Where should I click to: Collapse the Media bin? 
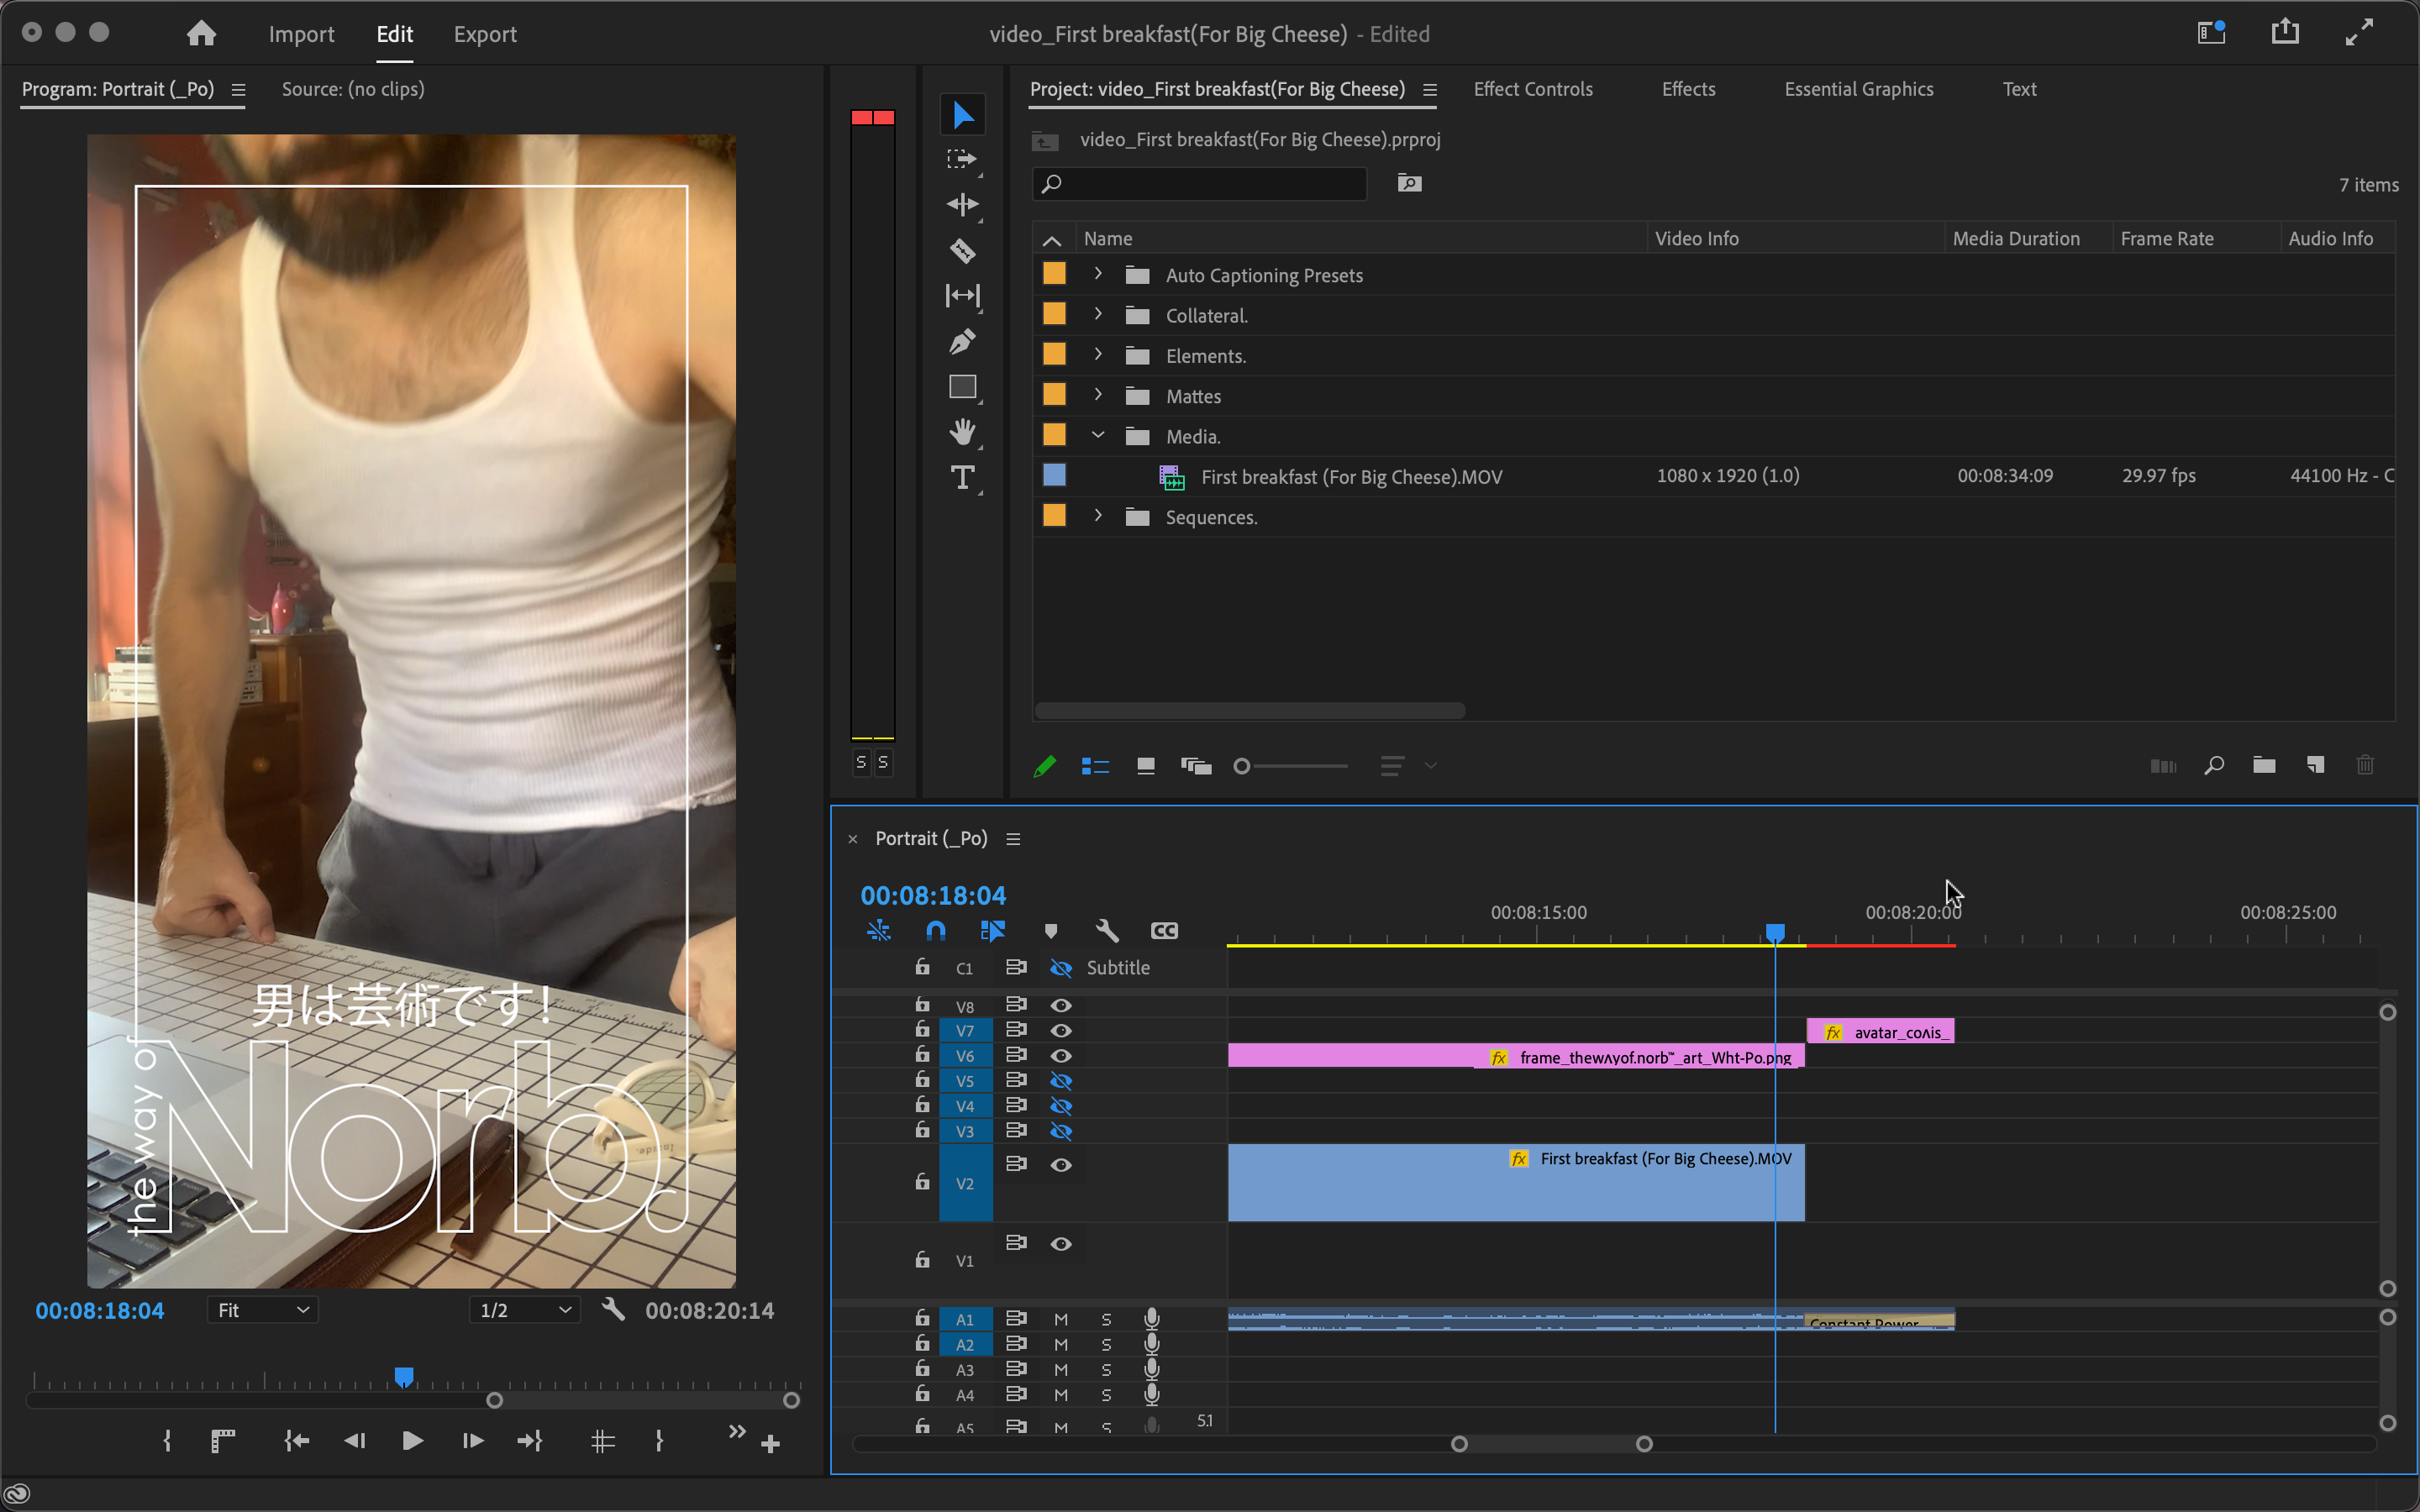pos(1098,435)
